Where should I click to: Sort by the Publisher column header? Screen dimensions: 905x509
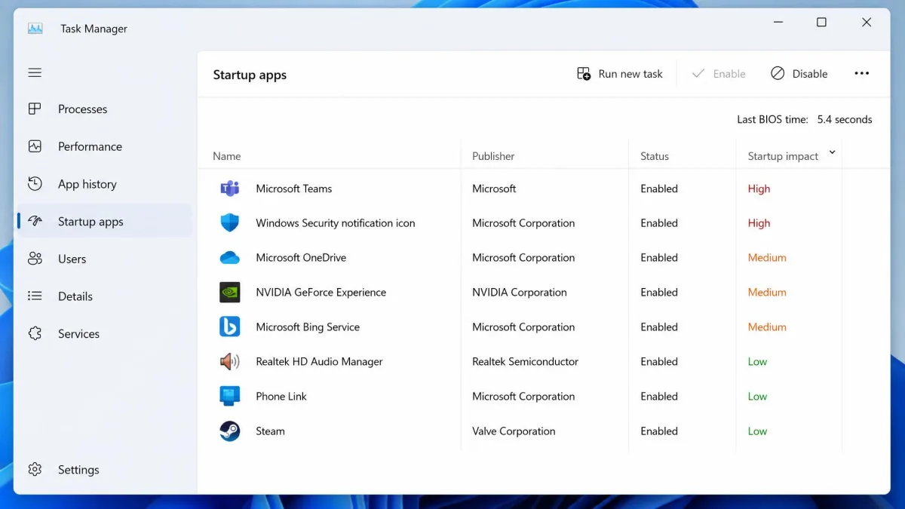(493, 156)
